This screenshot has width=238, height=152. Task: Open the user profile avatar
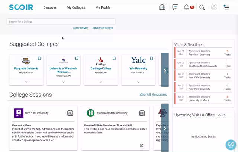point(214,7)
